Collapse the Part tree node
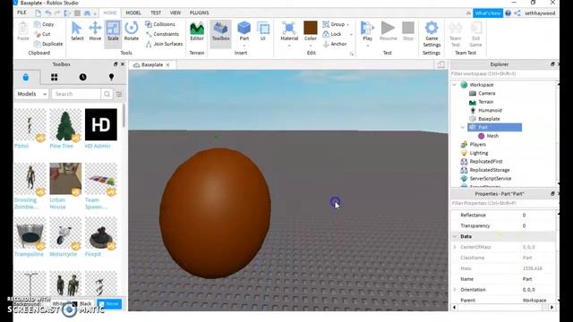The image size is (573, 322). point(463,127)
